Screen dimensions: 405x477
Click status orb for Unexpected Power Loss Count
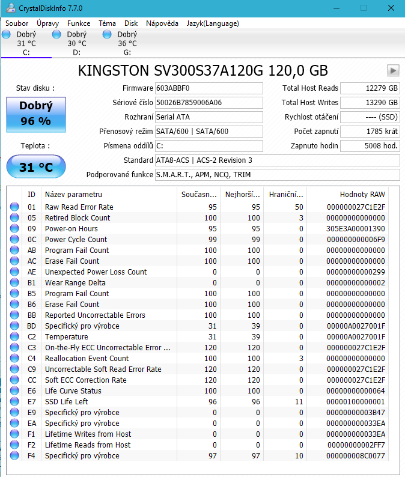point(14,272)
